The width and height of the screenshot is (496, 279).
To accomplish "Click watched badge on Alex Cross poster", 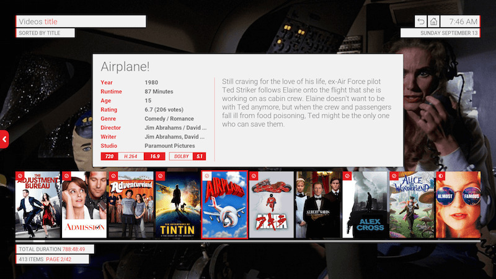I will 347,176.
